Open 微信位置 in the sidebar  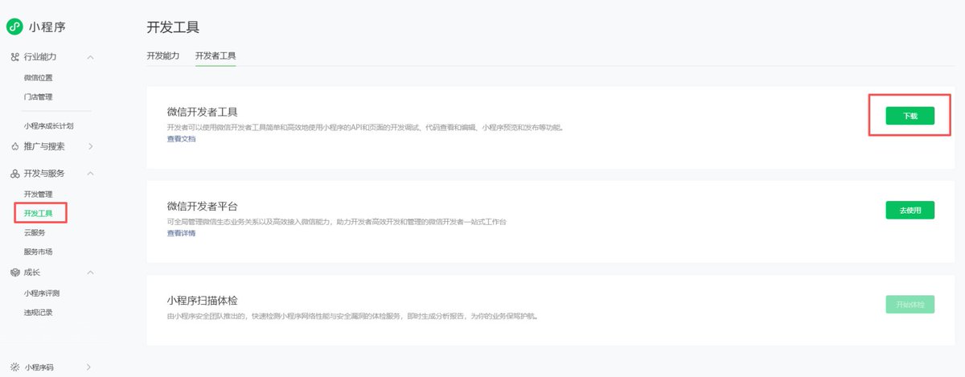[39, 78]
